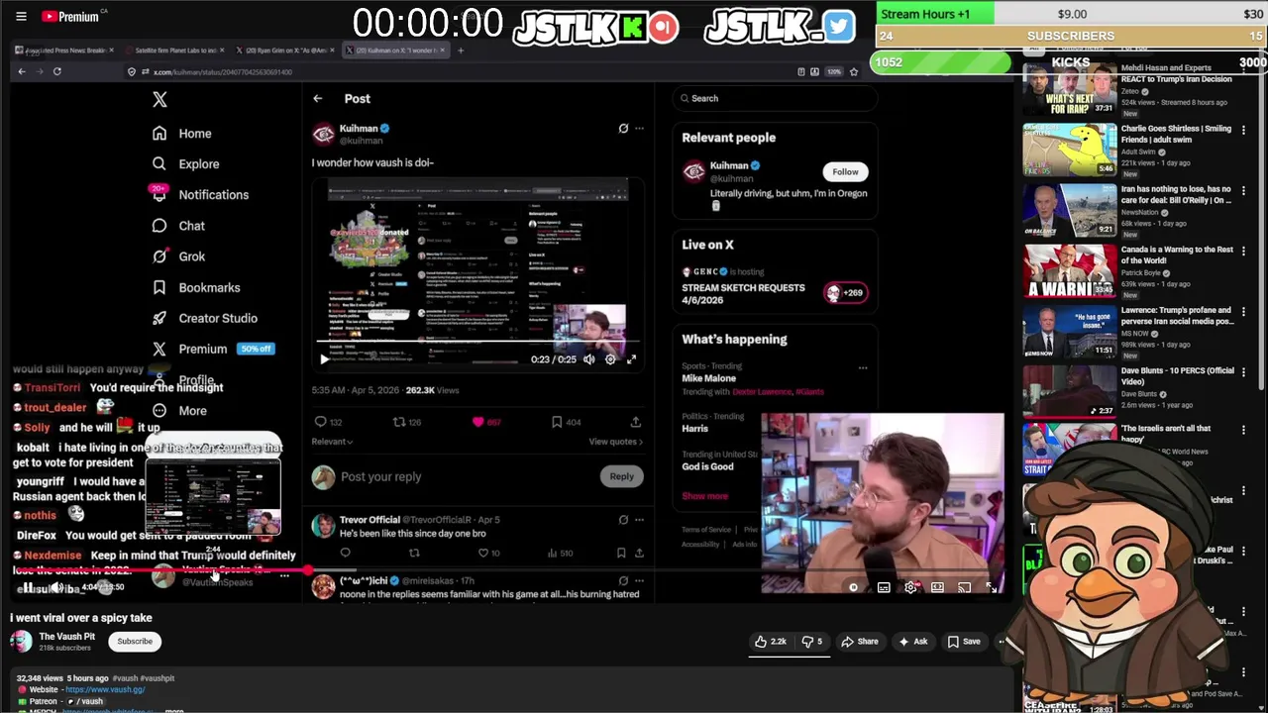Open the Share dialog for this video
The image size is (1268, 713).
point(860,642)
